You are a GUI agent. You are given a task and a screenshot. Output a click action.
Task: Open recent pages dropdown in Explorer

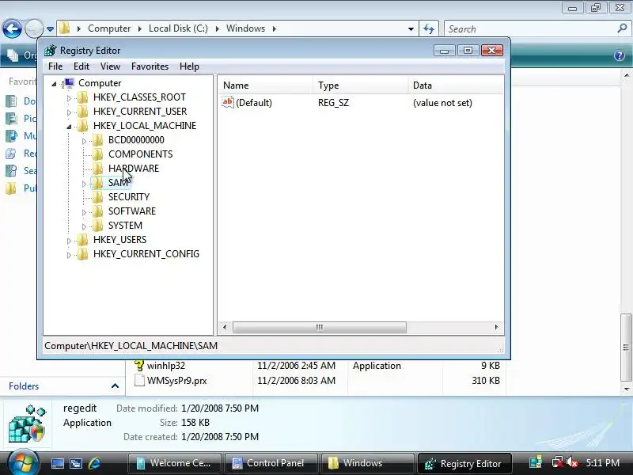click(x=50, y=29)
